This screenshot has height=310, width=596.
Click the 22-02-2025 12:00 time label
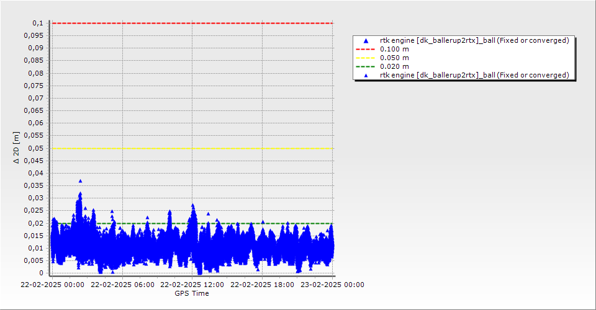(x=192, y=285)
